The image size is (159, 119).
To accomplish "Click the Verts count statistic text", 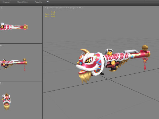I will 50,17.
